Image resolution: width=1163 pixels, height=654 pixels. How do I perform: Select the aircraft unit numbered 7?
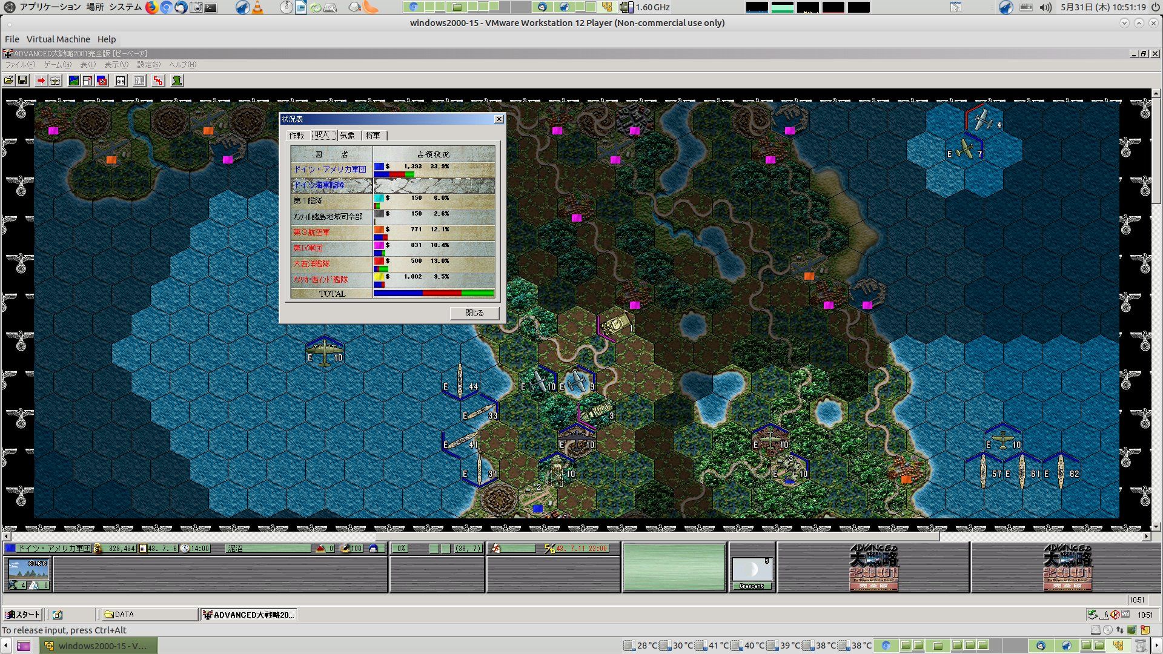click(x=964, y=149)
